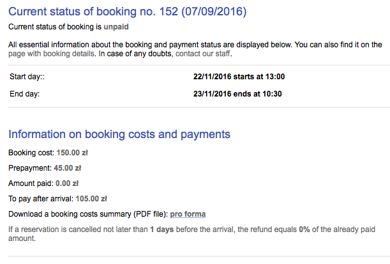The width and height of the screenshot is (390, 264).
Task: Open the page with booking details link
Action: click(52, 54)
